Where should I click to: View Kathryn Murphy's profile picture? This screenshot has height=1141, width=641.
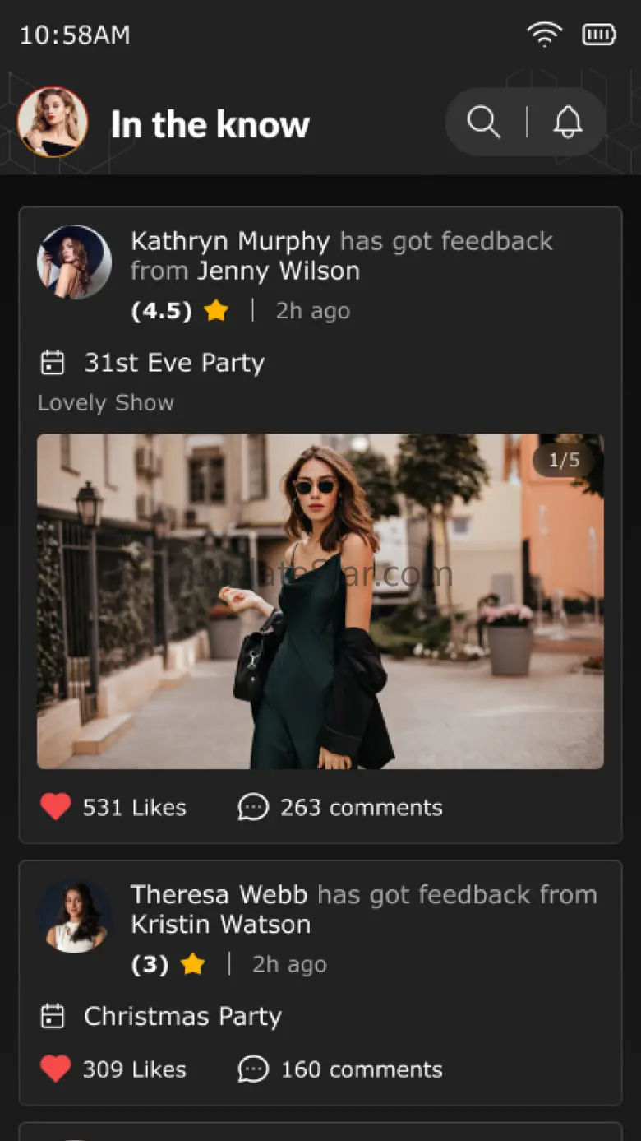[74, 262]
